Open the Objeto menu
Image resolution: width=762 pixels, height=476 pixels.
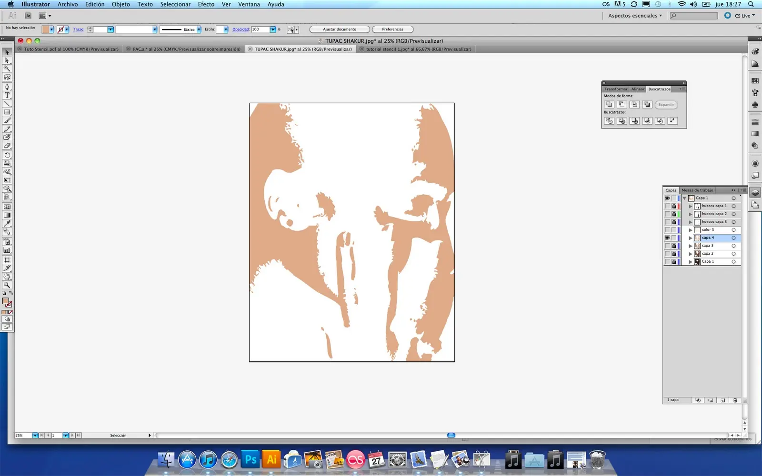pos(121,4)
